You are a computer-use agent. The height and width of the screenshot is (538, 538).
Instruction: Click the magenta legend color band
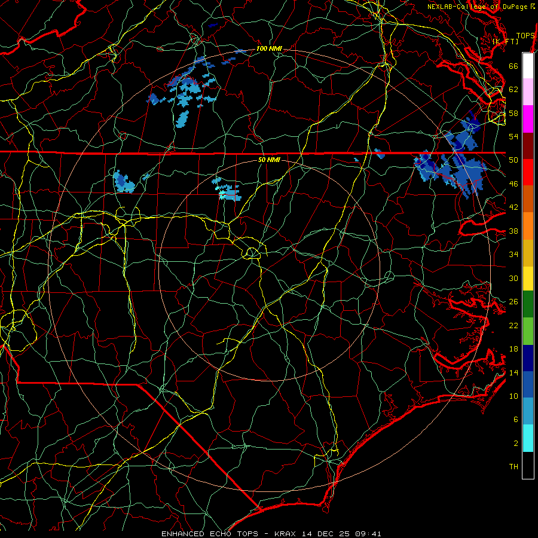(528, 119)
